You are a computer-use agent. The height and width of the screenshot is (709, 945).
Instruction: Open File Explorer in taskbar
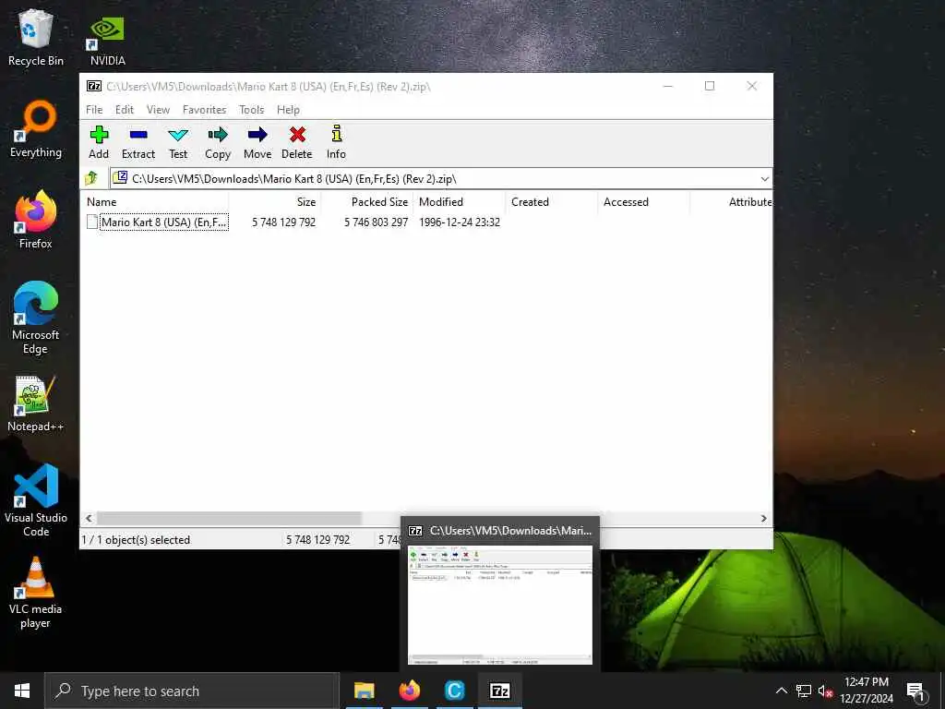coord(364,691)
